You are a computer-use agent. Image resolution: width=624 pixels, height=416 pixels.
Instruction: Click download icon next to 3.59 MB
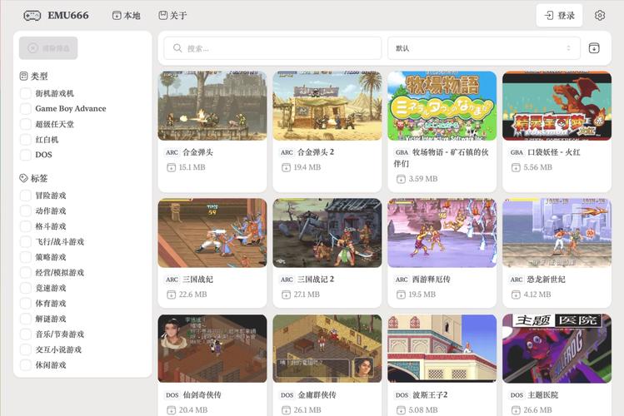click(401, 179)
